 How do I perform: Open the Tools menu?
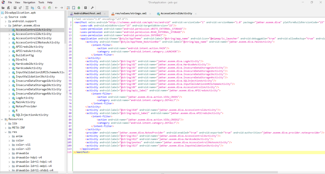[x=41, y=3]
